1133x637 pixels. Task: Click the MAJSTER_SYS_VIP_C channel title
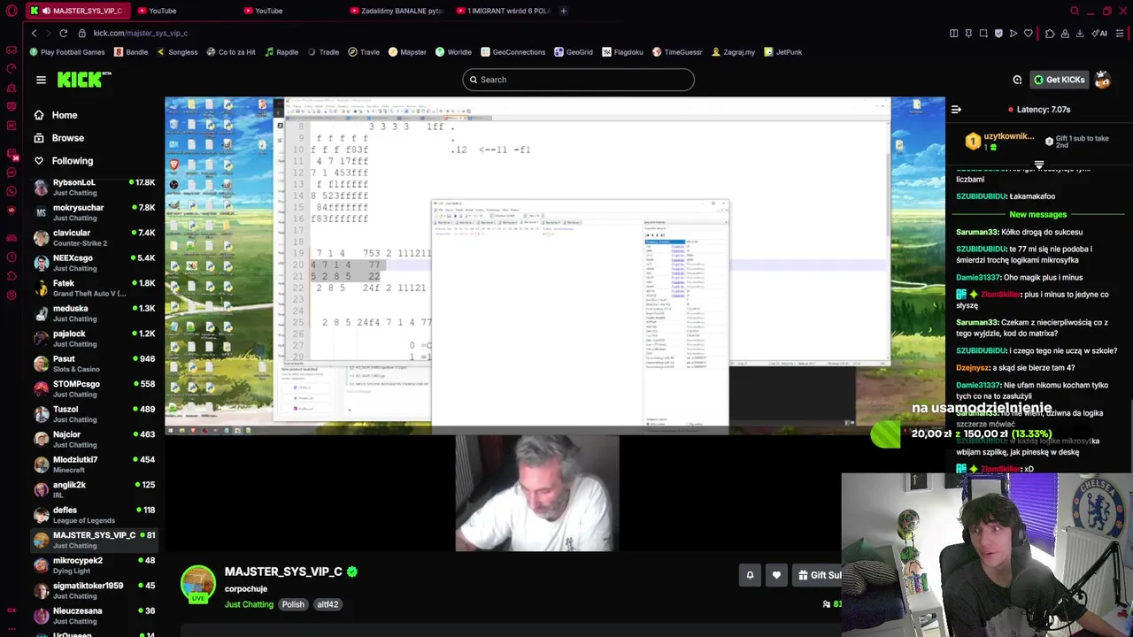pos(283,572)
